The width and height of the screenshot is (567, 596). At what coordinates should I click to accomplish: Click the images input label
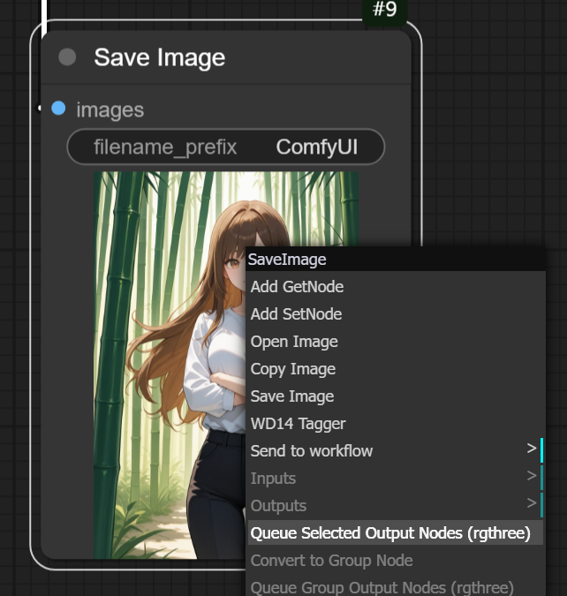point(110,110)
